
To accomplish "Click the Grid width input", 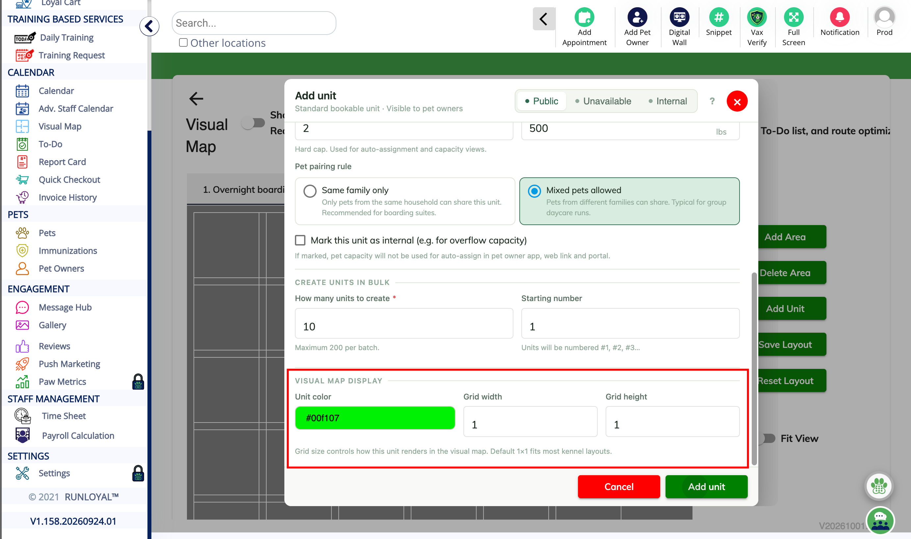I will click(x=530, y=421).
